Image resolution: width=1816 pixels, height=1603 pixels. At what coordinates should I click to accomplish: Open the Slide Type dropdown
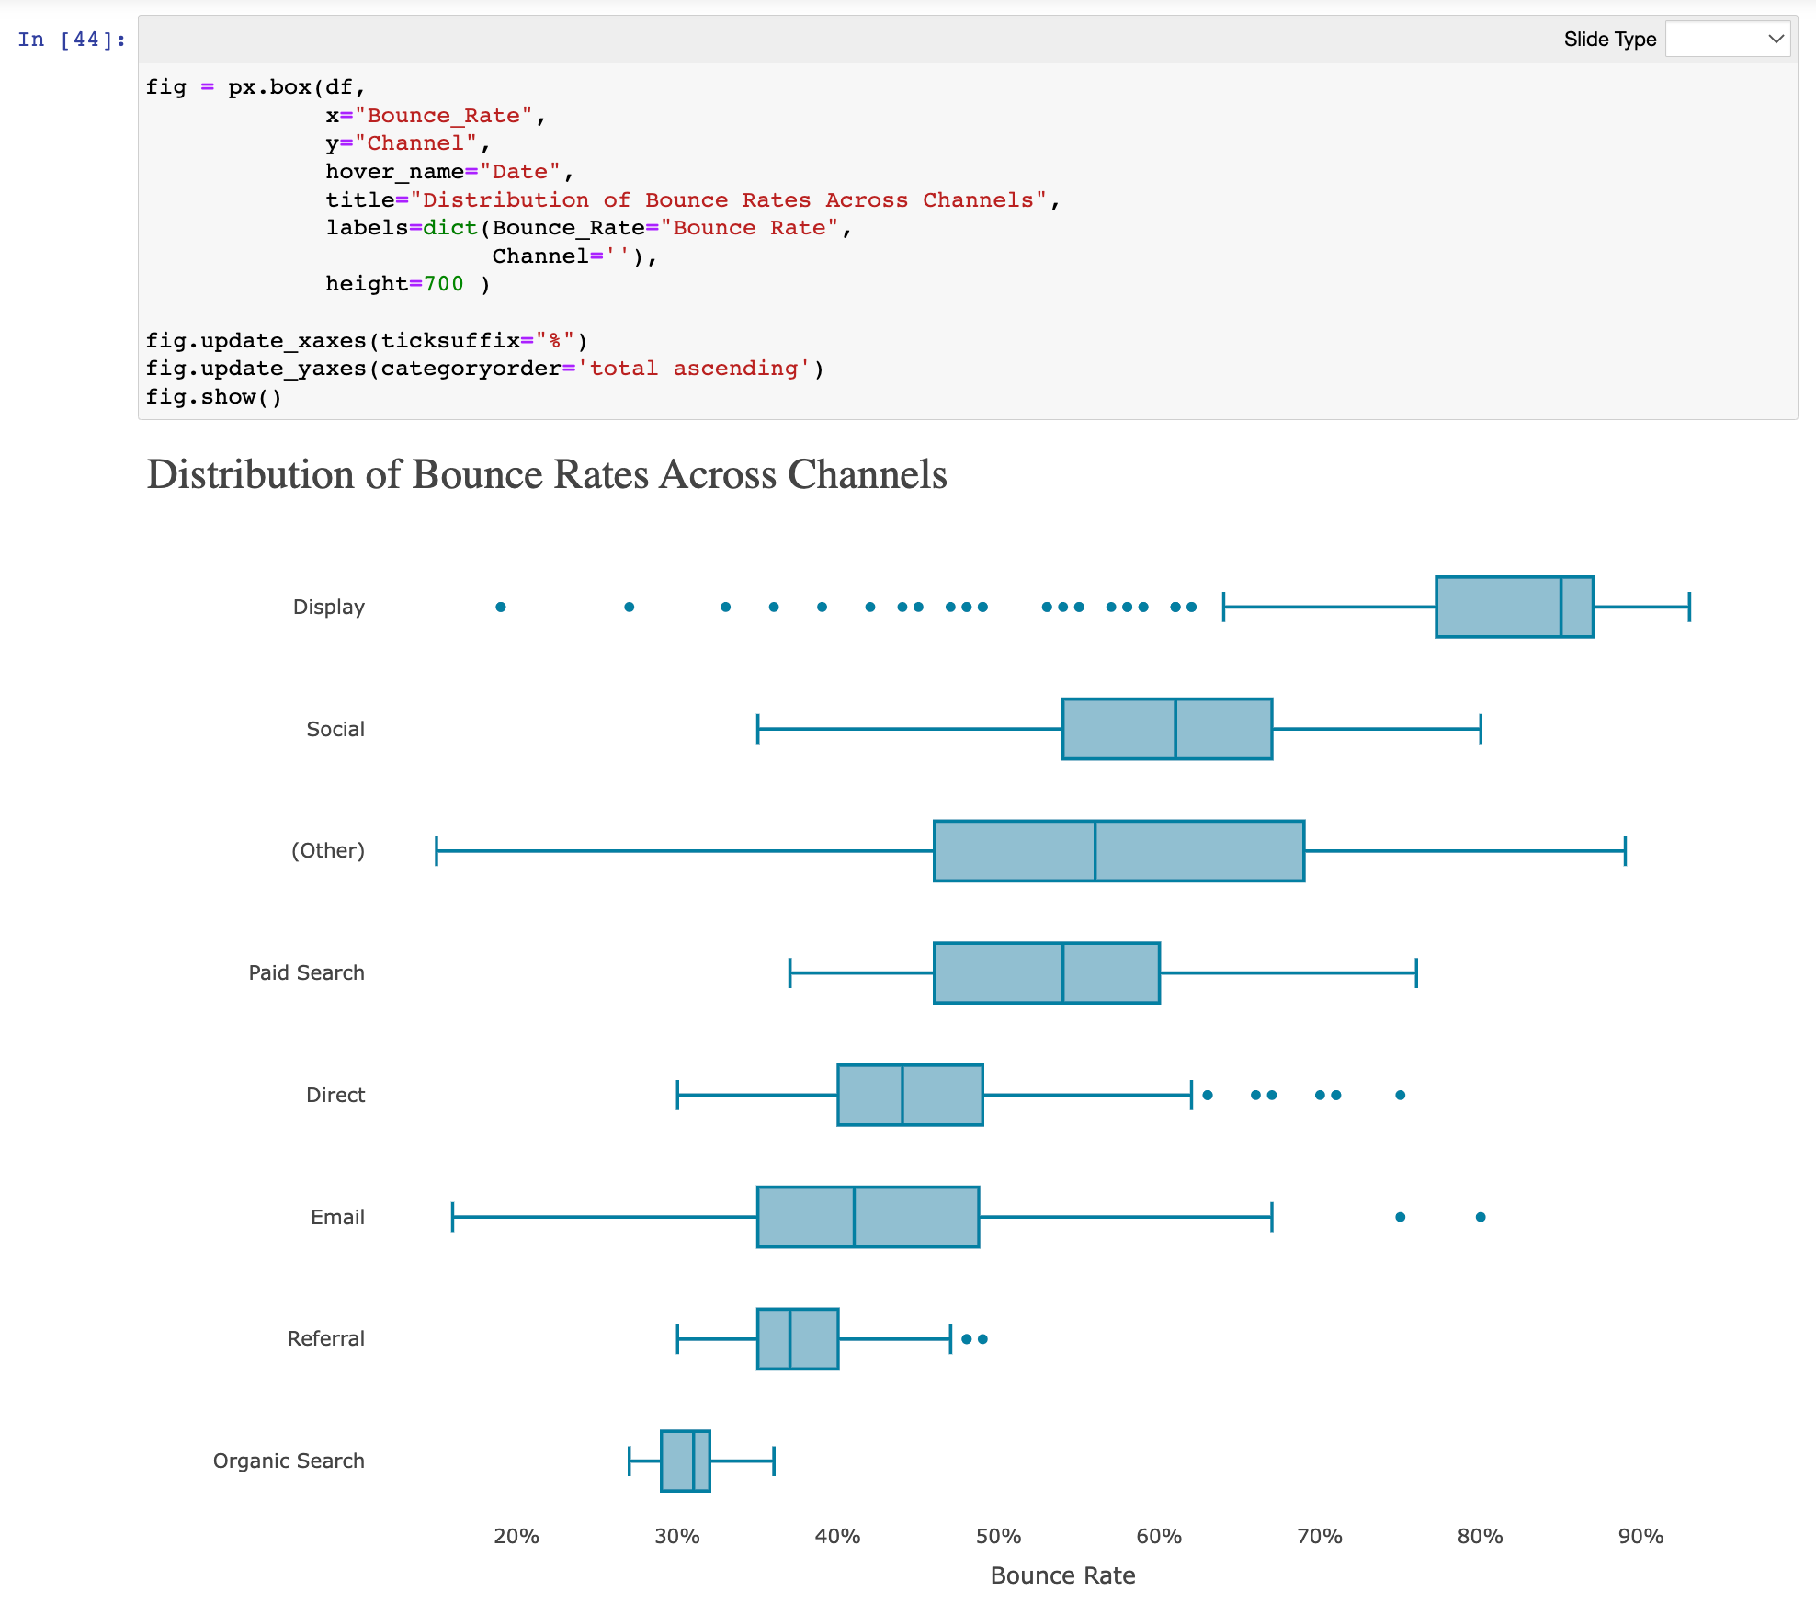1727,39
